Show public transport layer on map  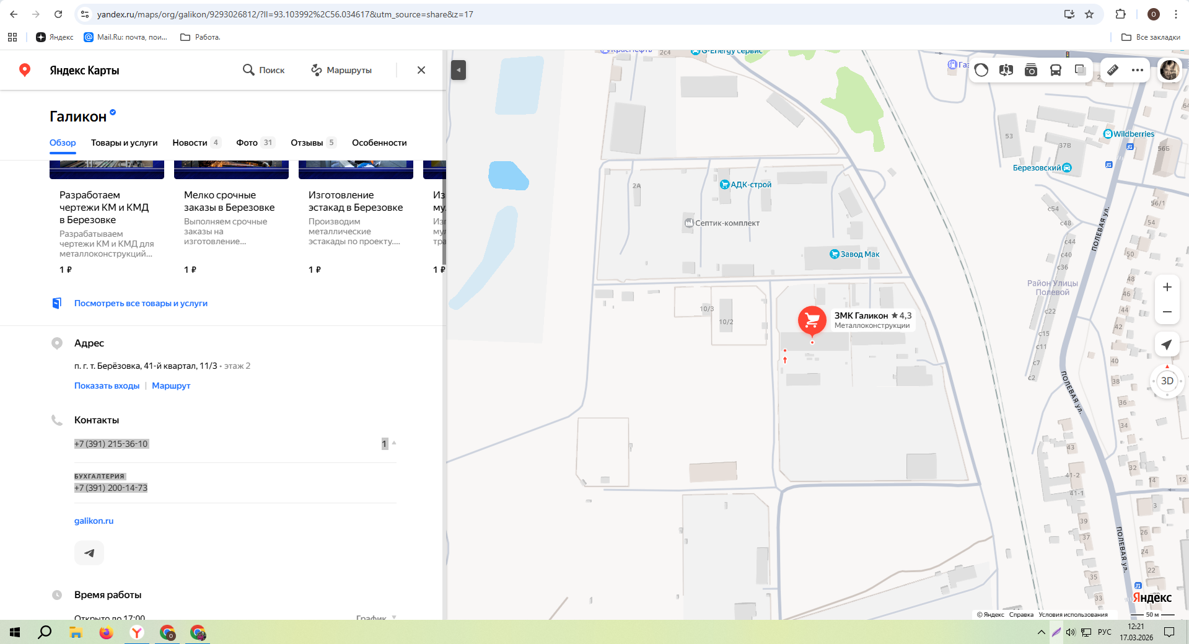tap(1056, 70)
